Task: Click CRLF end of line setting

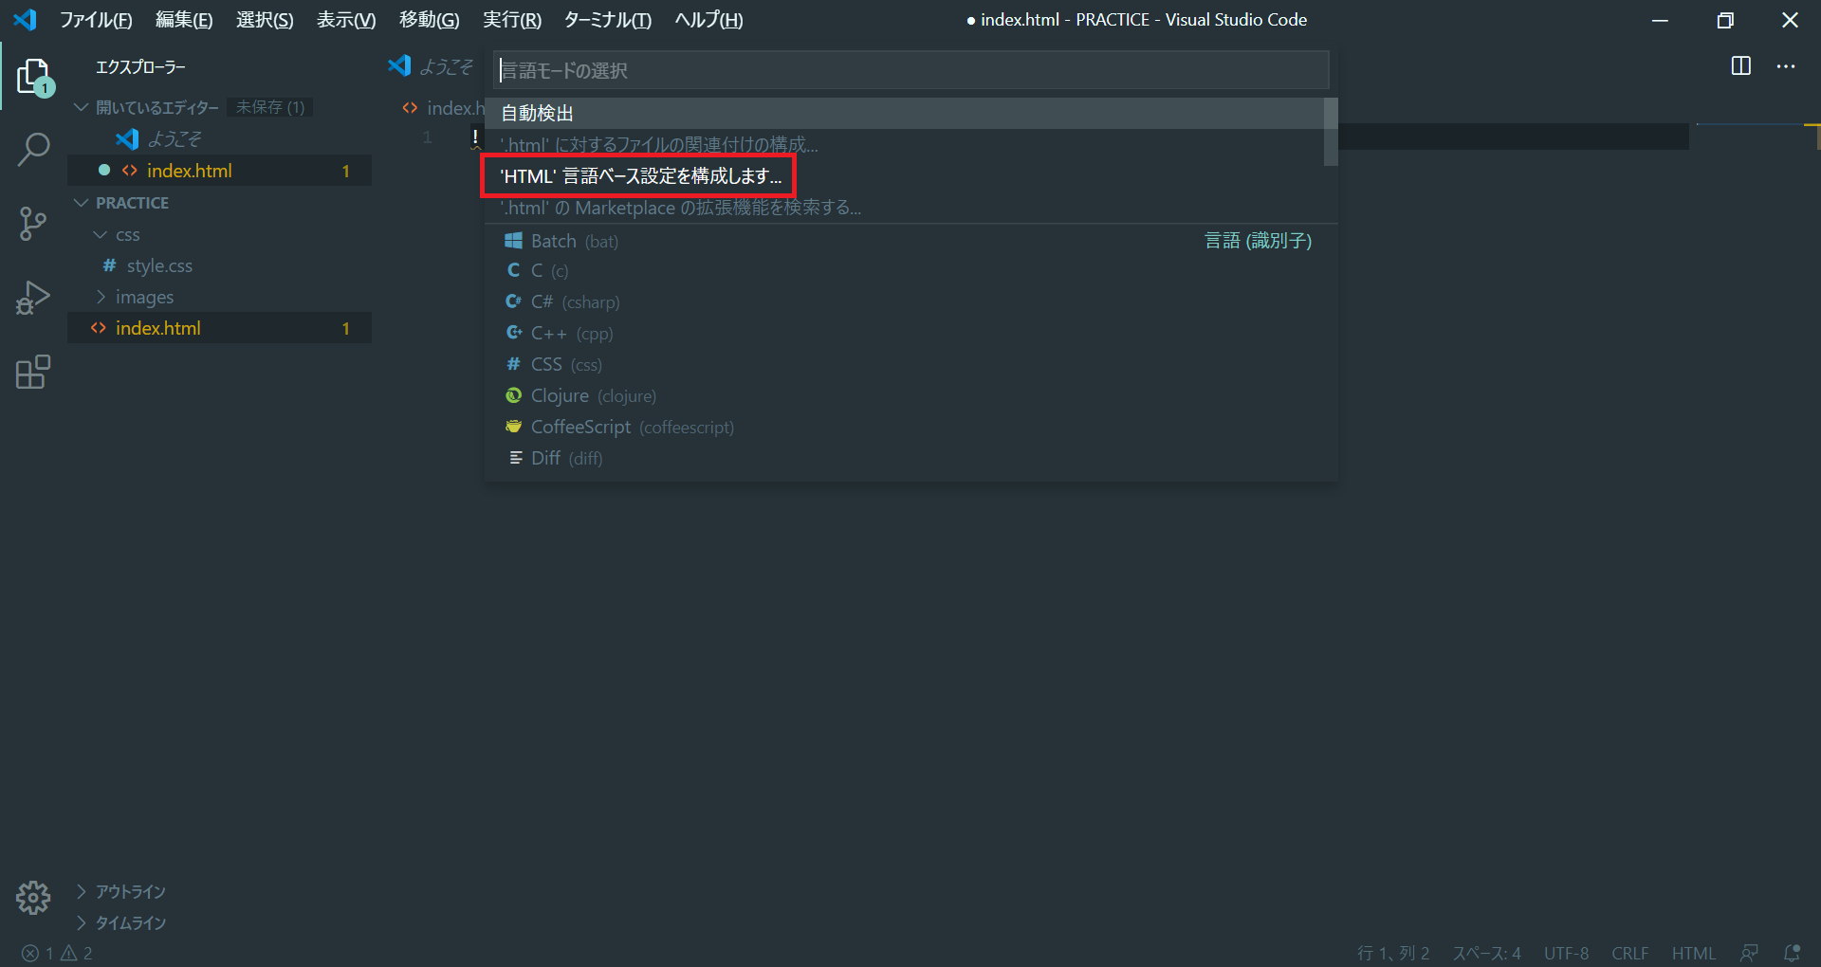Action: point(1629,953)
